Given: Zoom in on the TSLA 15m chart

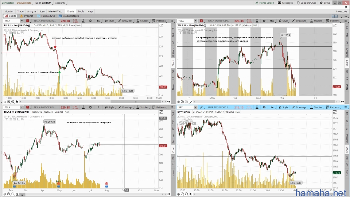Looking at the screenshot, I should click(182, 102).
